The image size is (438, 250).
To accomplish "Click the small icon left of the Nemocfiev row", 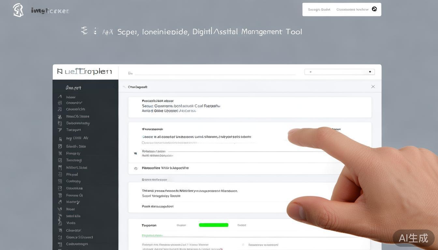I will pos(136,168).
